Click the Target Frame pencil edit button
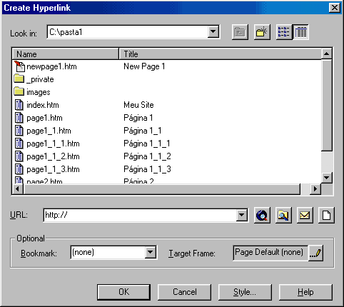Viewport: 344px width, 307px height. tap(315, 253)
